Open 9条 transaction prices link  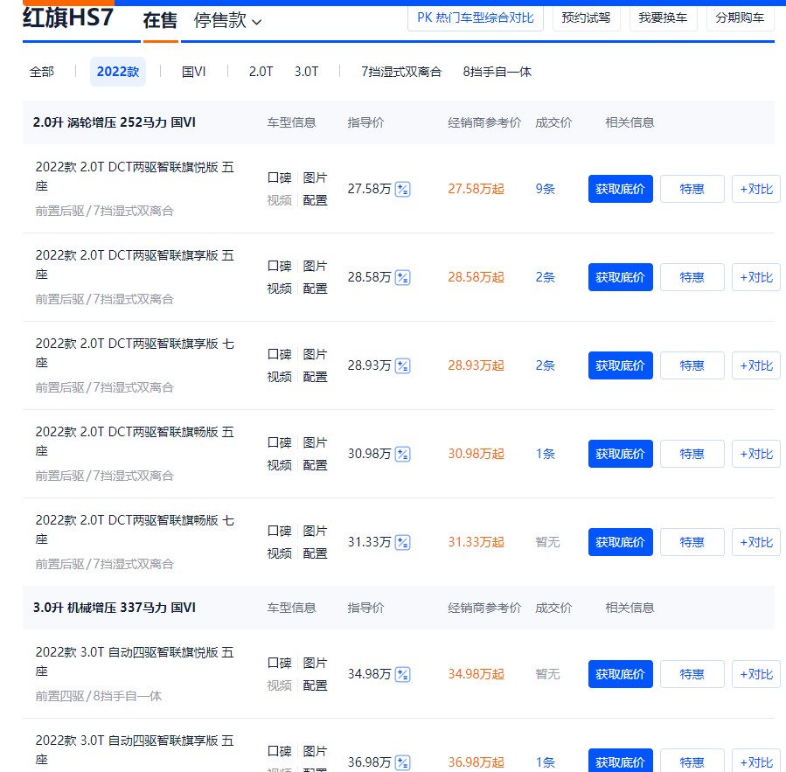tap(546, 189)
